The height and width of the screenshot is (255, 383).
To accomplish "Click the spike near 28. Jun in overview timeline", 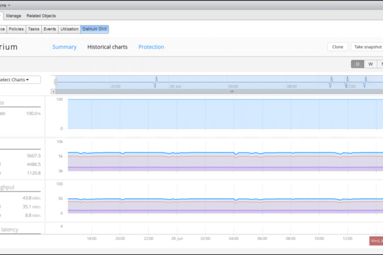I will point(156,82).
